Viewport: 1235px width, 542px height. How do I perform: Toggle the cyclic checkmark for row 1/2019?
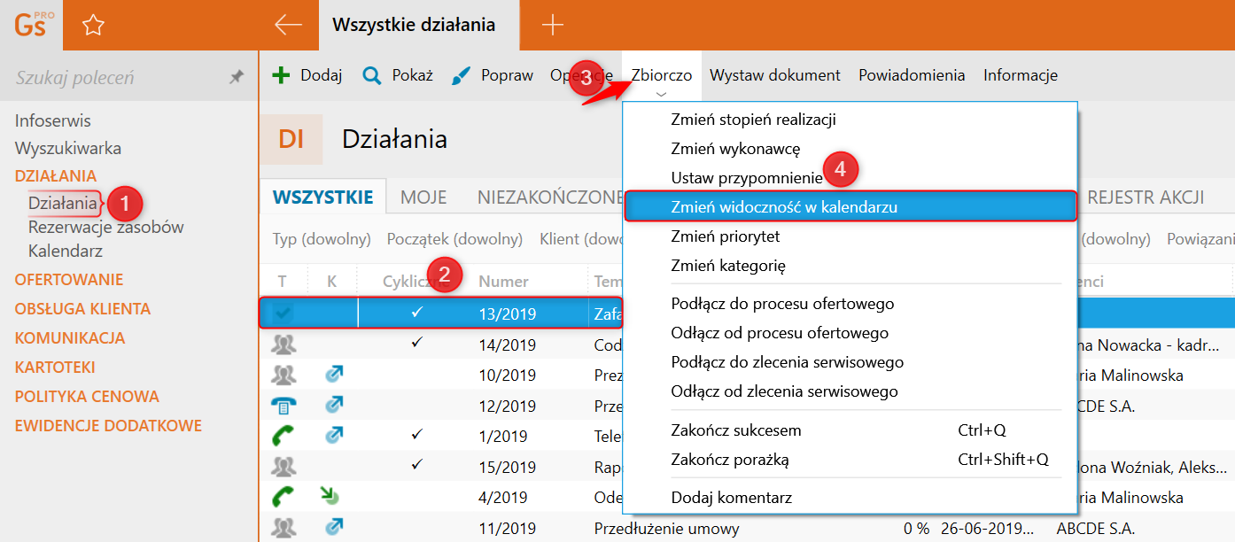click(417, 435)
